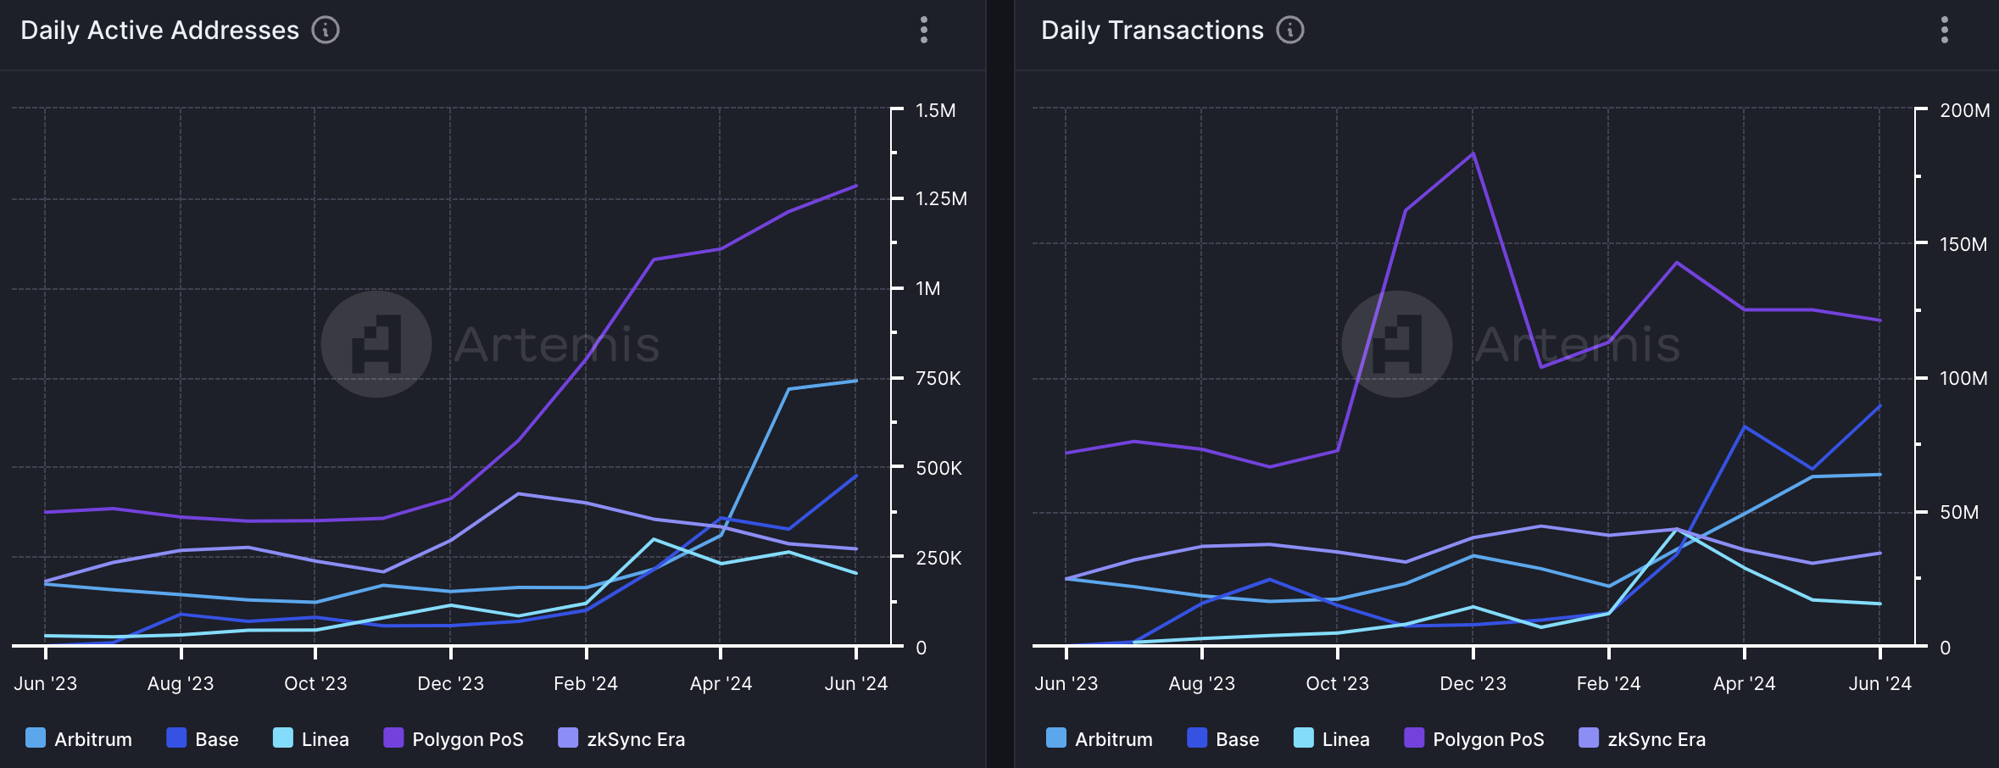Open info tooltip for Daily Transactions
Image resolution: width=1999 pixels, height=768 pixels.
[x=1290, y=30]
